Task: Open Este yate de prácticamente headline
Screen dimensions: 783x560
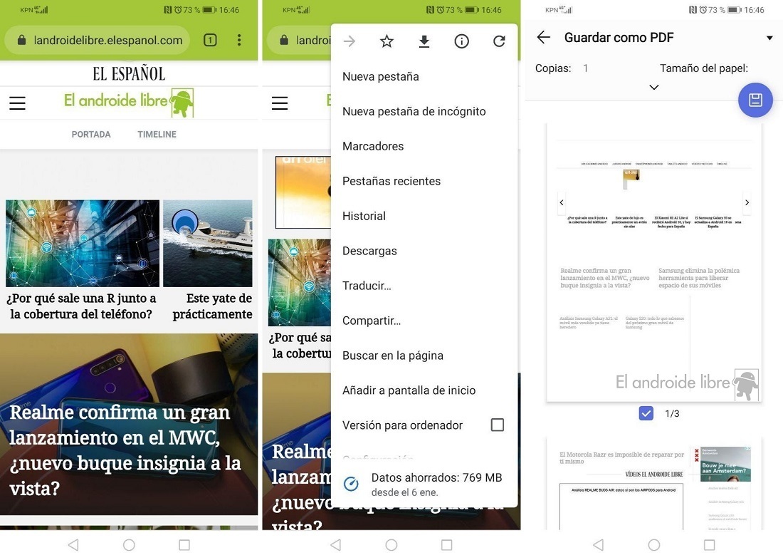Action: (212, 306)
